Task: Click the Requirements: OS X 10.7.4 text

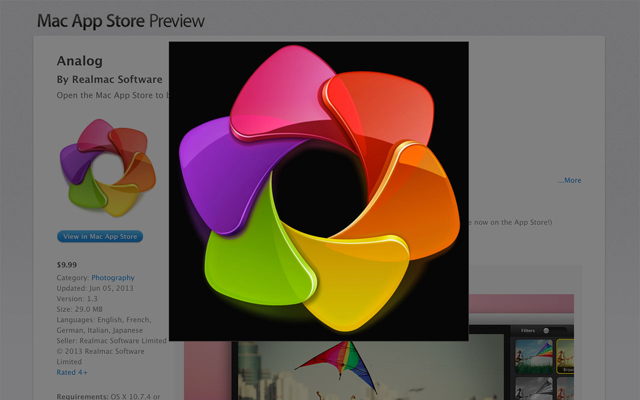Action: [x=108, y=396]
